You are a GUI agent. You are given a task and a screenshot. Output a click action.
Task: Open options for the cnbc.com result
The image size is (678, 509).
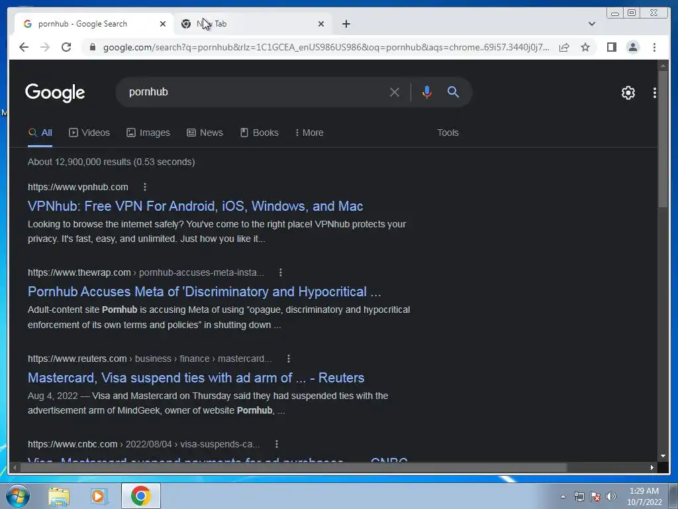(x=277, y=444)
